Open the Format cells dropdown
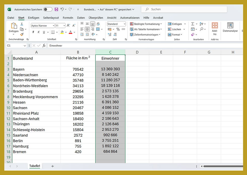The height and width of the screenshot is (175, 247). click(175, 35)
